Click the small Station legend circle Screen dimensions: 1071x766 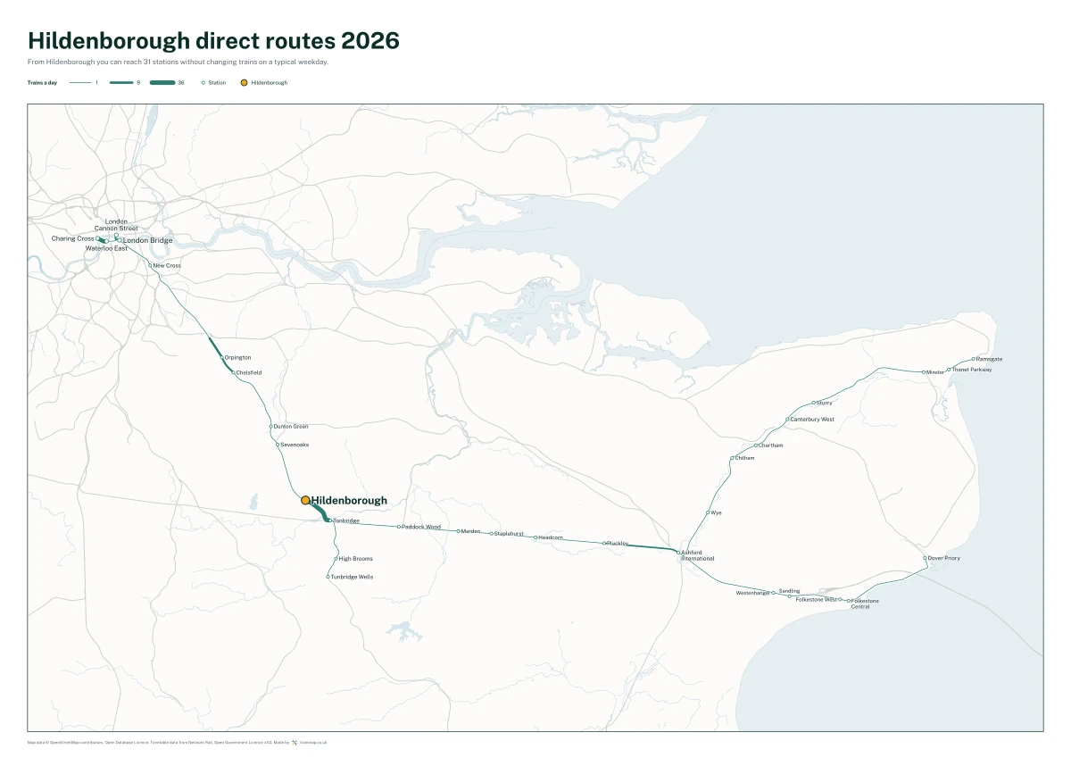[203, 82]
